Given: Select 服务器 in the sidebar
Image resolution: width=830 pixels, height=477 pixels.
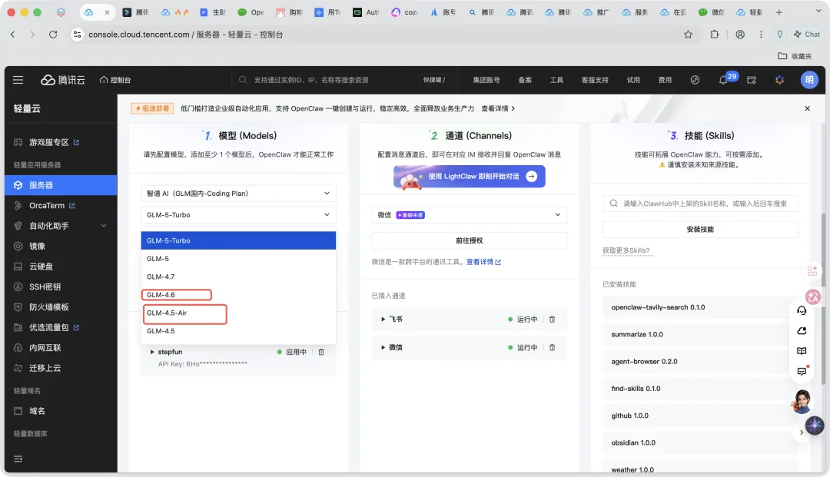Looking at the screenshot, I should pos(61,185).
